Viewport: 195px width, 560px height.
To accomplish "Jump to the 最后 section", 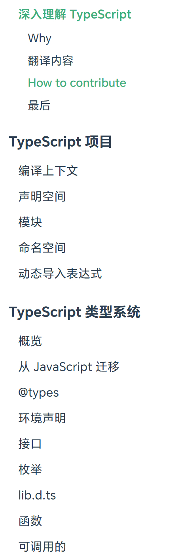I will click(39, 105).
